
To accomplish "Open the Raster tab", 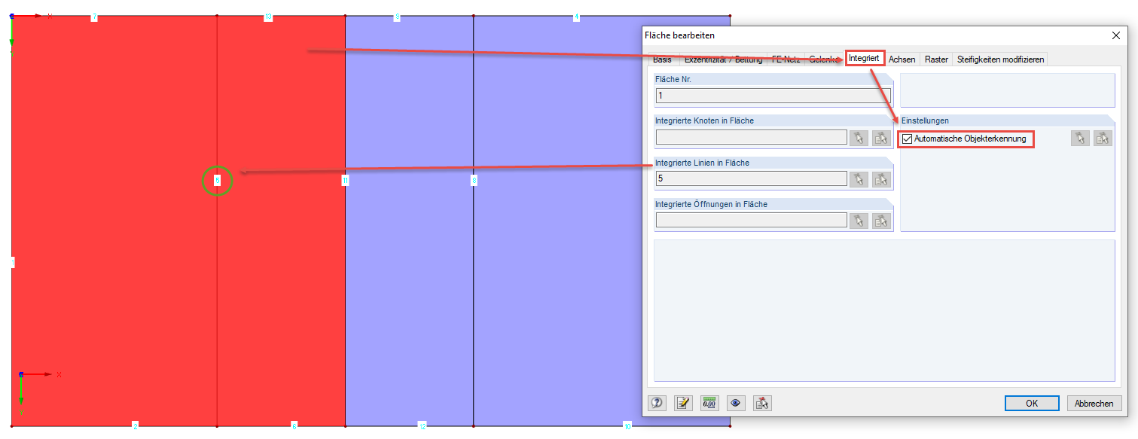I will (x=936, y=59).
